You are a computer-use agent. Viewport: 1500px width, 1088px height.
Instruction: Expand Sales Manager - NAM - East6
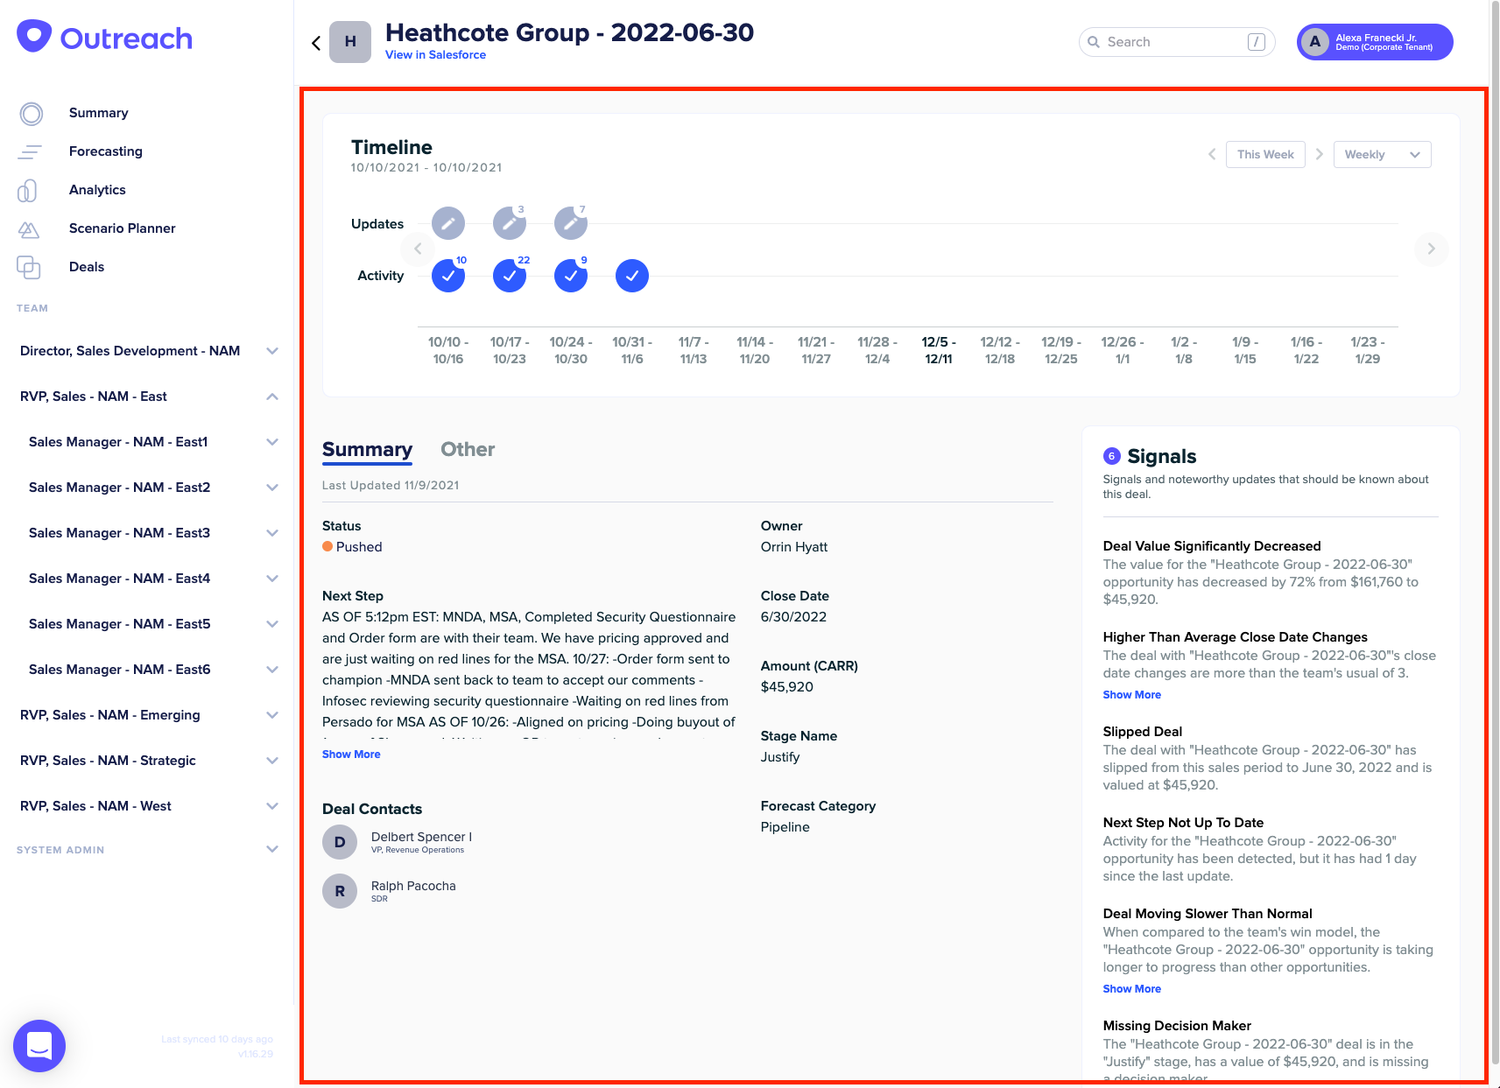(272, 670)
